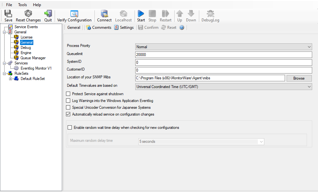Screen dimensions: 318x192
Task: Select Queue Manager in the tree
Action: point(33,58)
